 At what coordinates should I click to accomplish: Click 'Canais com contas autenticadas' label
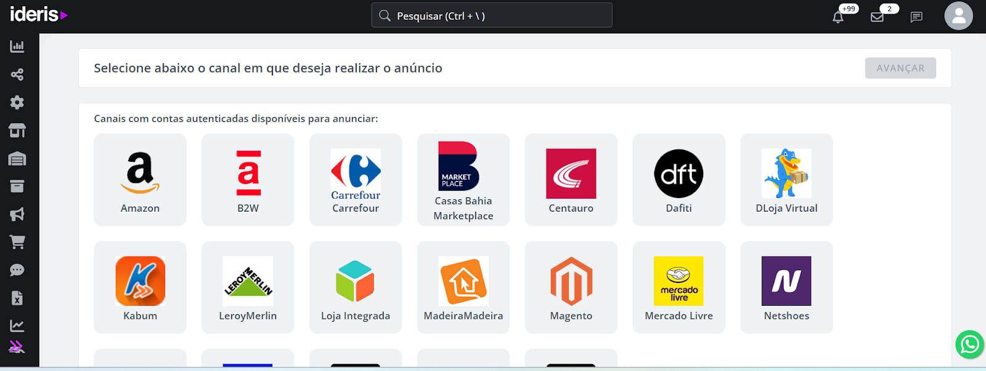236,119
